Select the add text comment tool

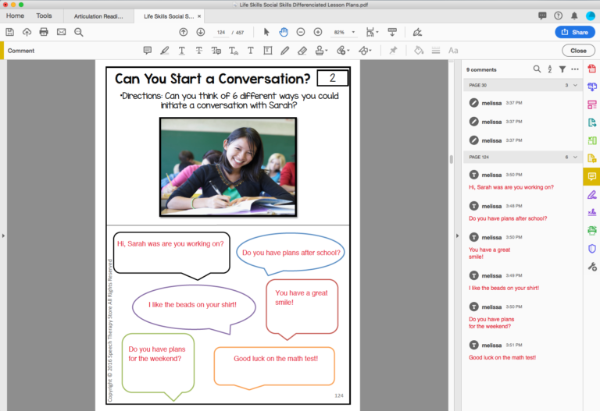[x=251, y=51]
